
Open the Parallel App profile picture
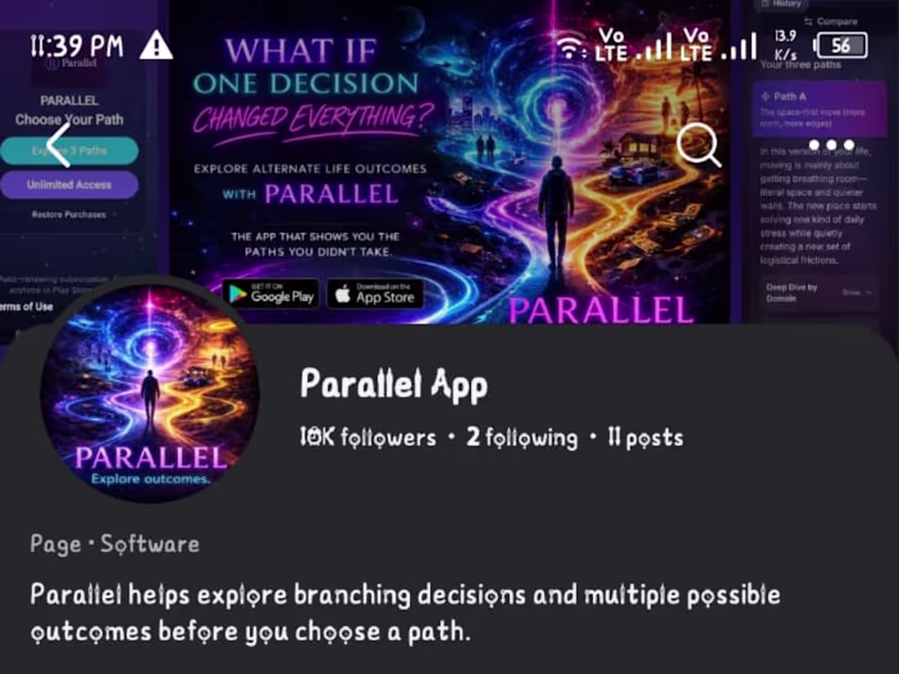click(150, 395)
